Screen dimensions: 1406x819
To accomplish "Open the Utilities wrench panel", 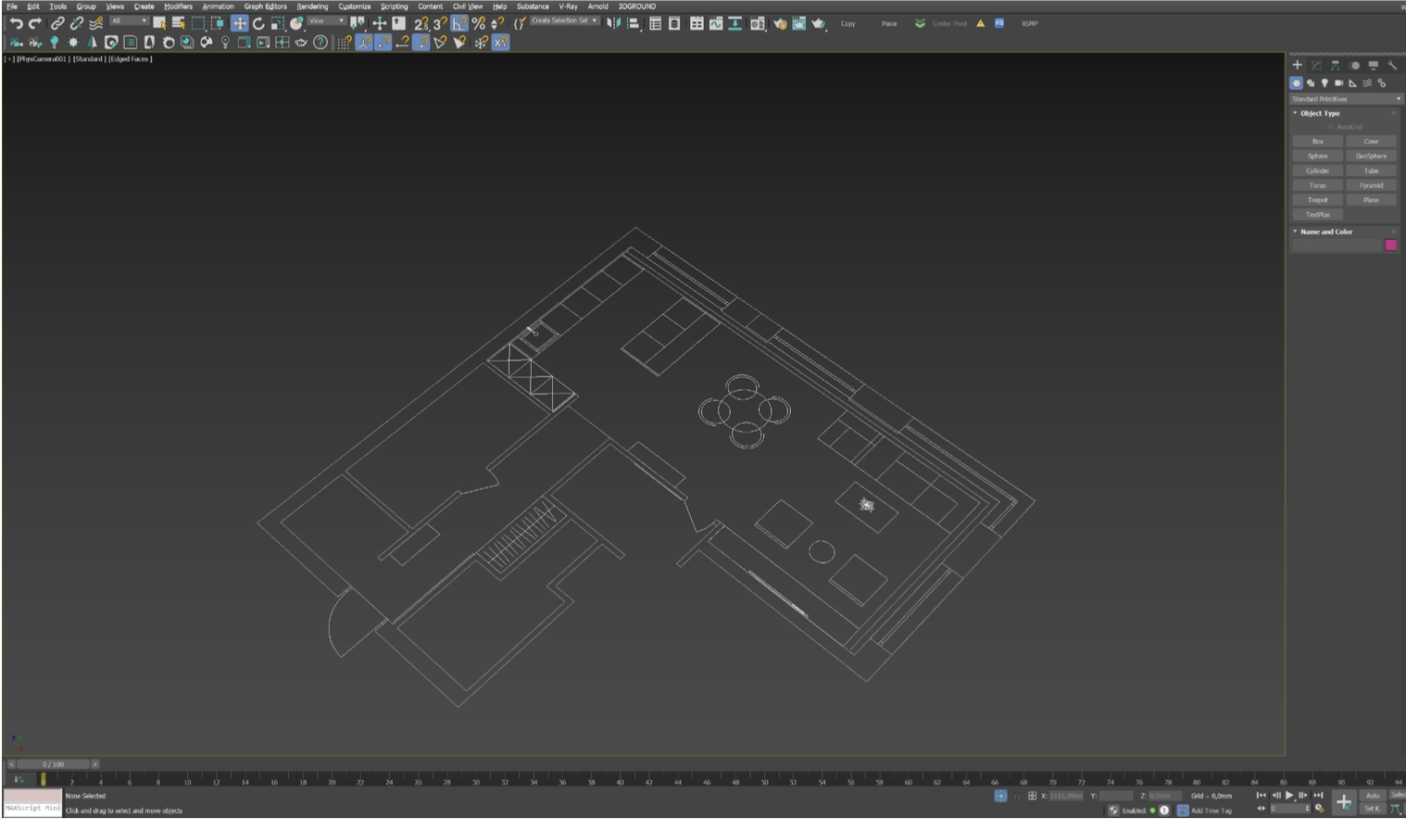I will 1392,65.
